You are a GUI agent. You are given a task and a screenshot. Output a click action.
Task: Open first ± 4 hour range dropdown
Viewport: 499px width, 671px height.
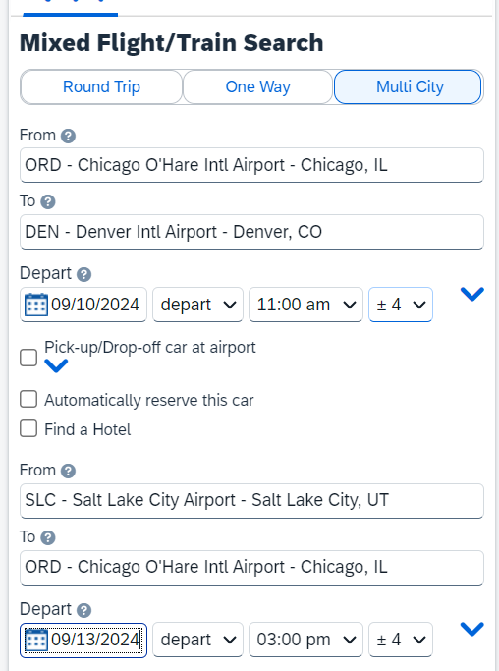pos(401,305)
